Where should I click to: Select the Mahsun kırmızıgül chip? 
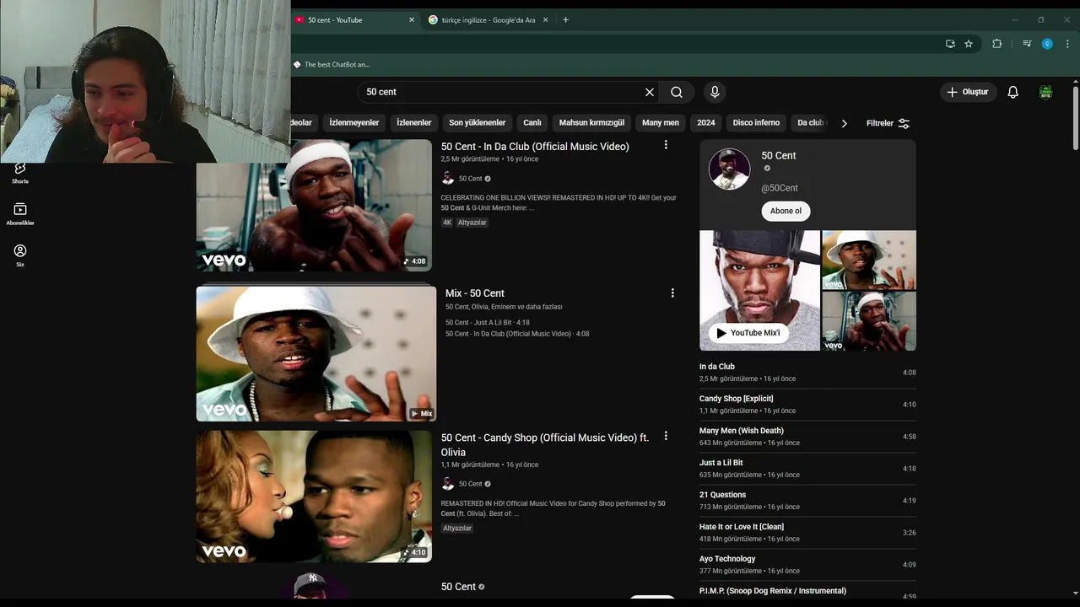[591, 123]
